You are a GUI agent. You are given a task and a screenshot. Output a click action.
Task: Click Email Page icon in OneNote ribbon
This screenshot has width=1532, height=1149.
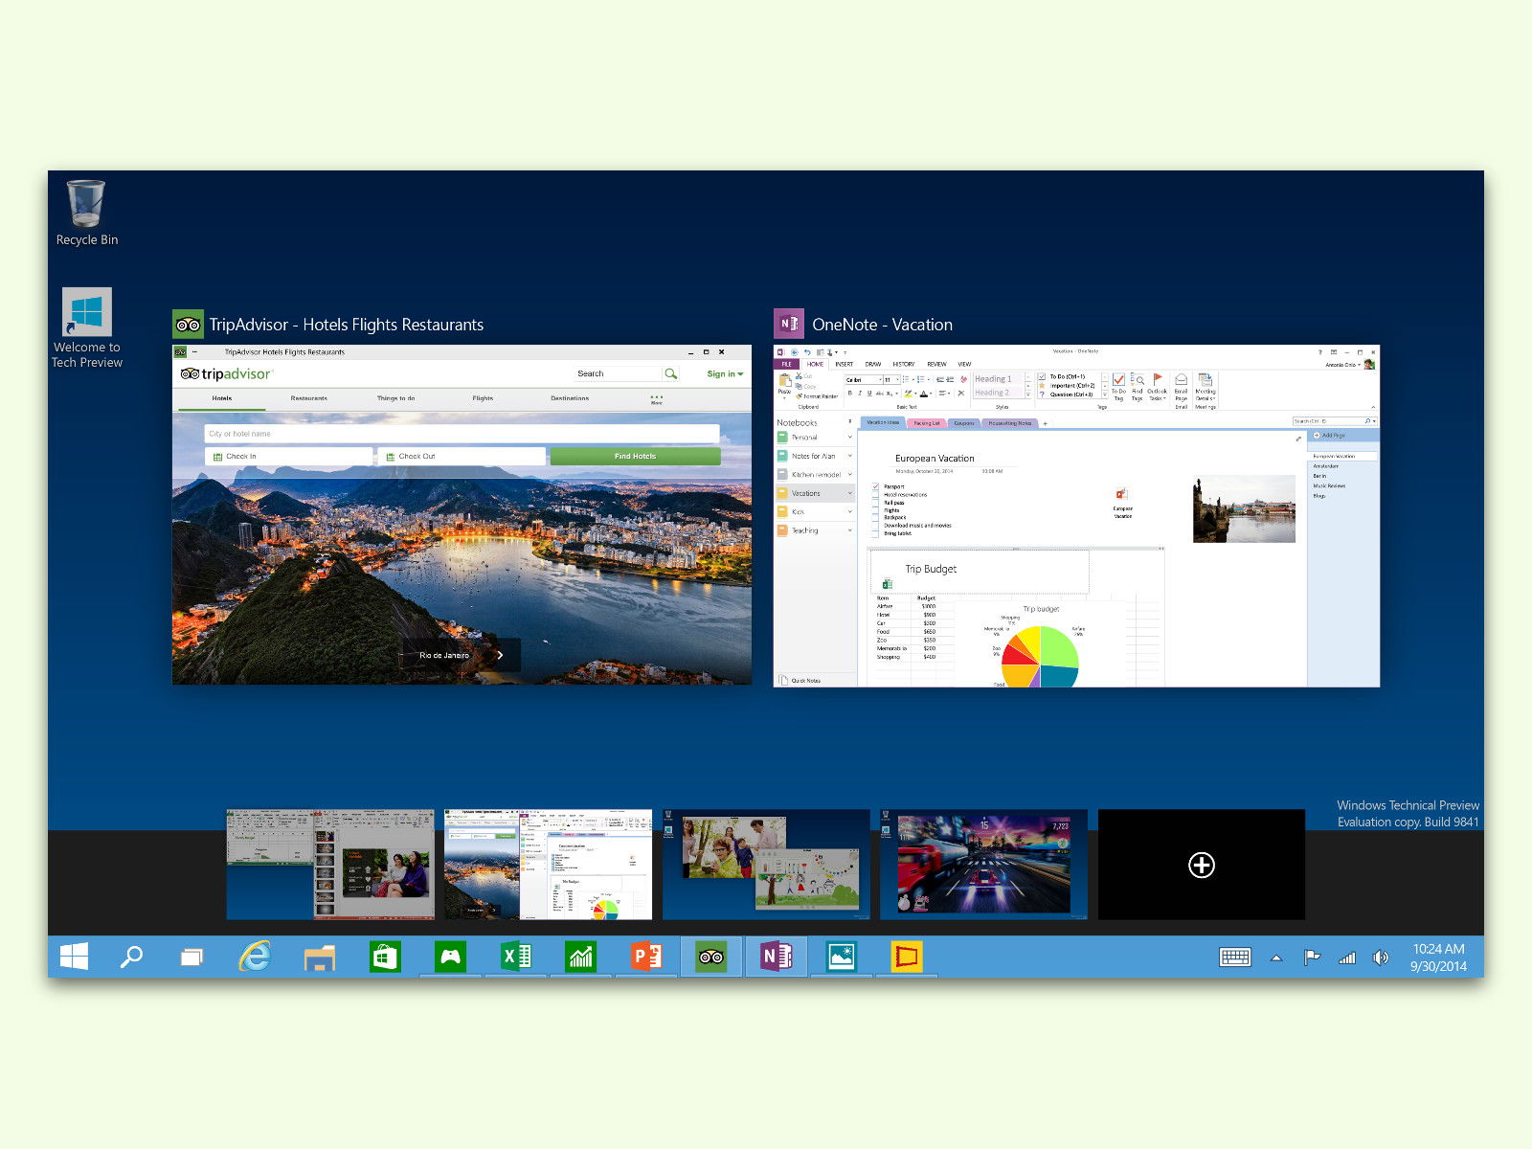[1182, 389]
